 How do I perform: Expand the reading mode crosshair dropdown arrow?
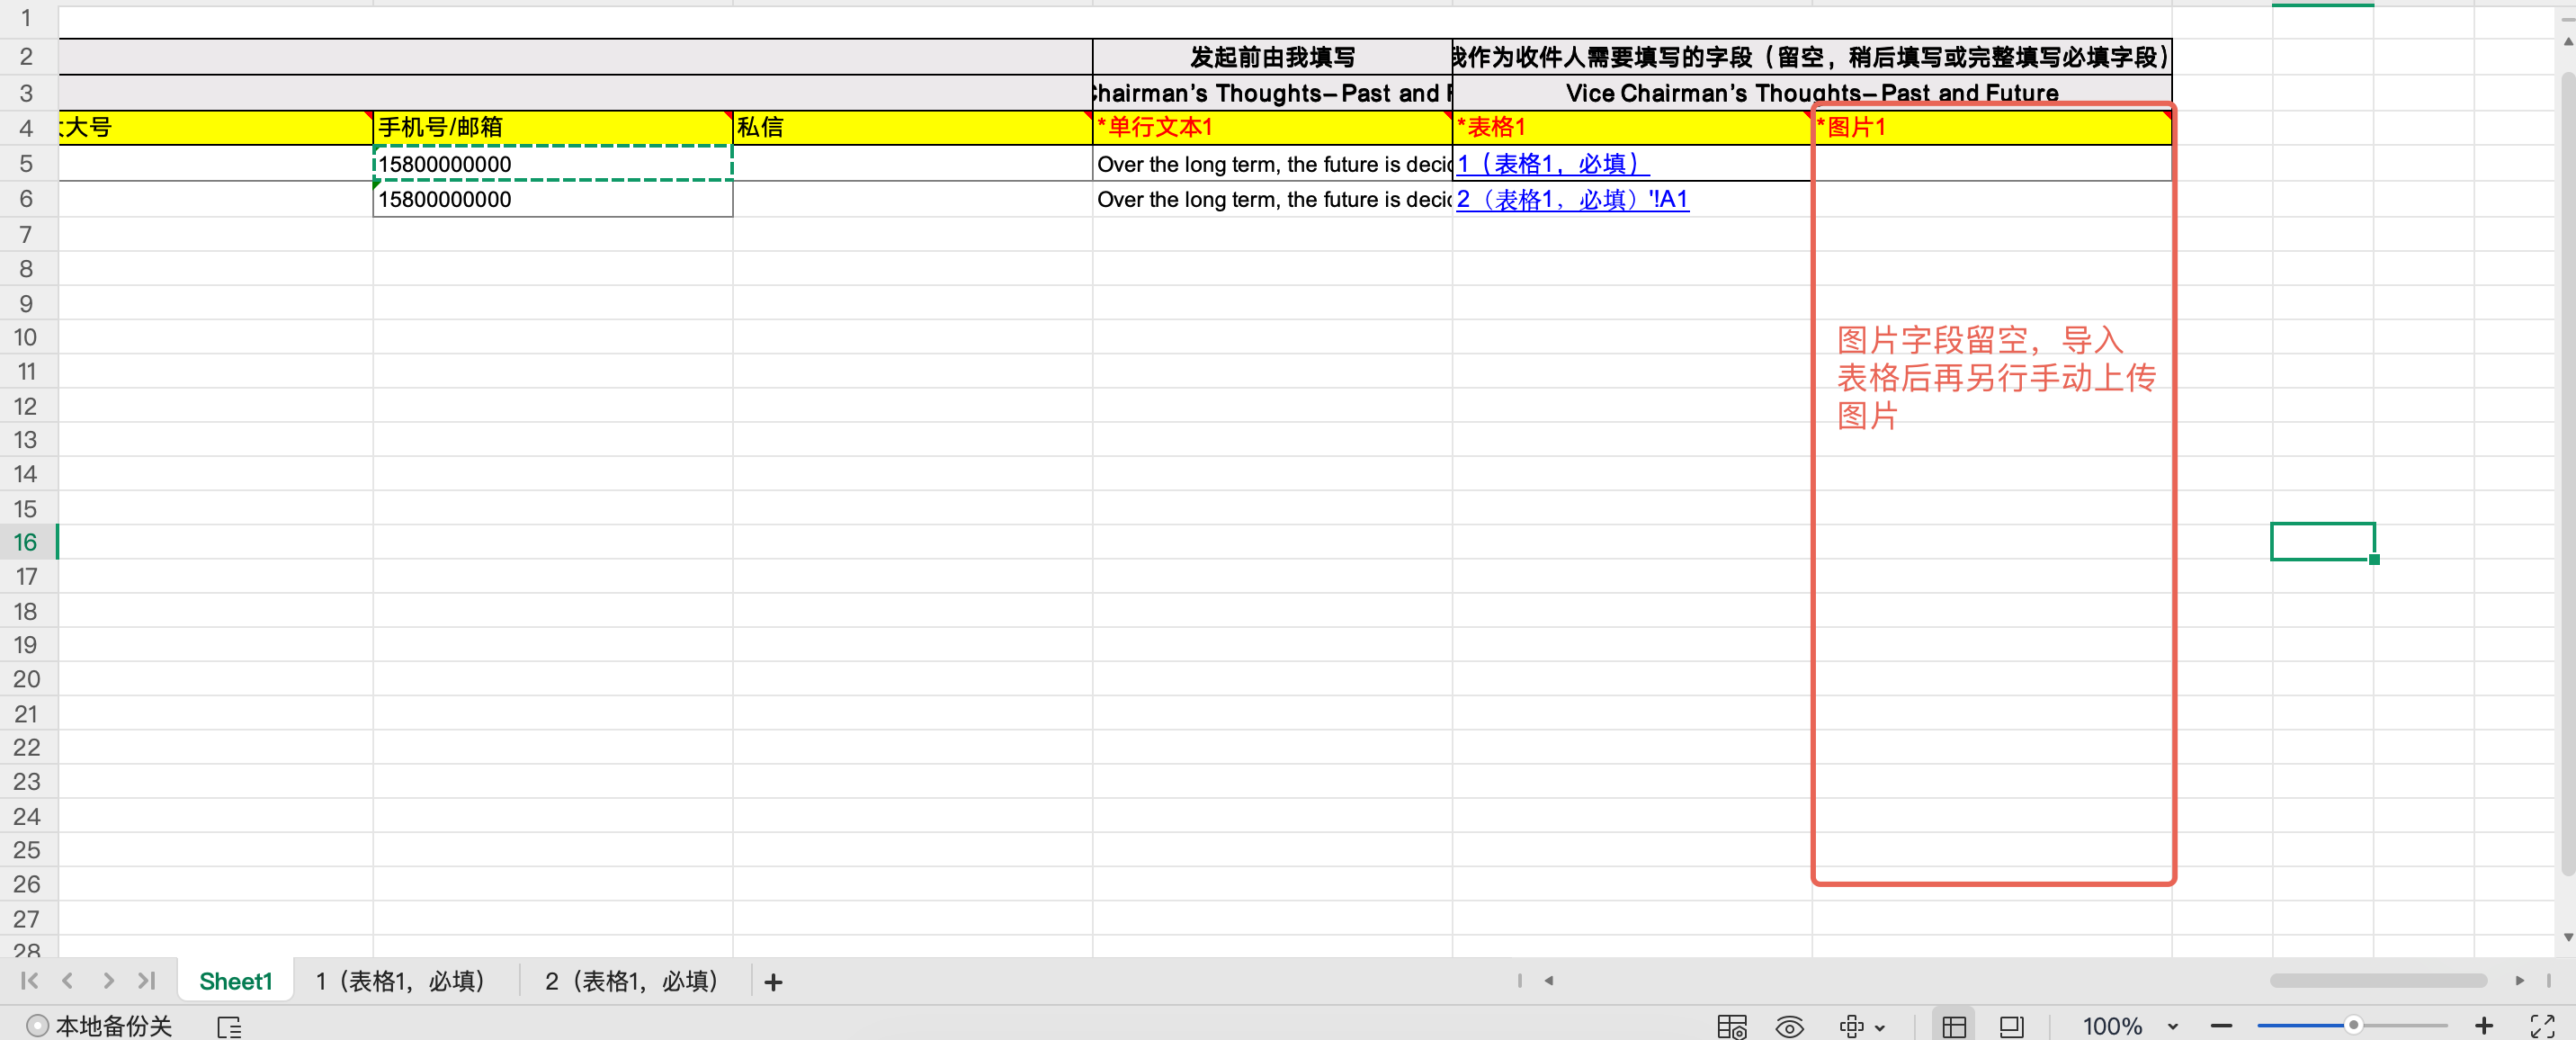click(1880, 1027)
